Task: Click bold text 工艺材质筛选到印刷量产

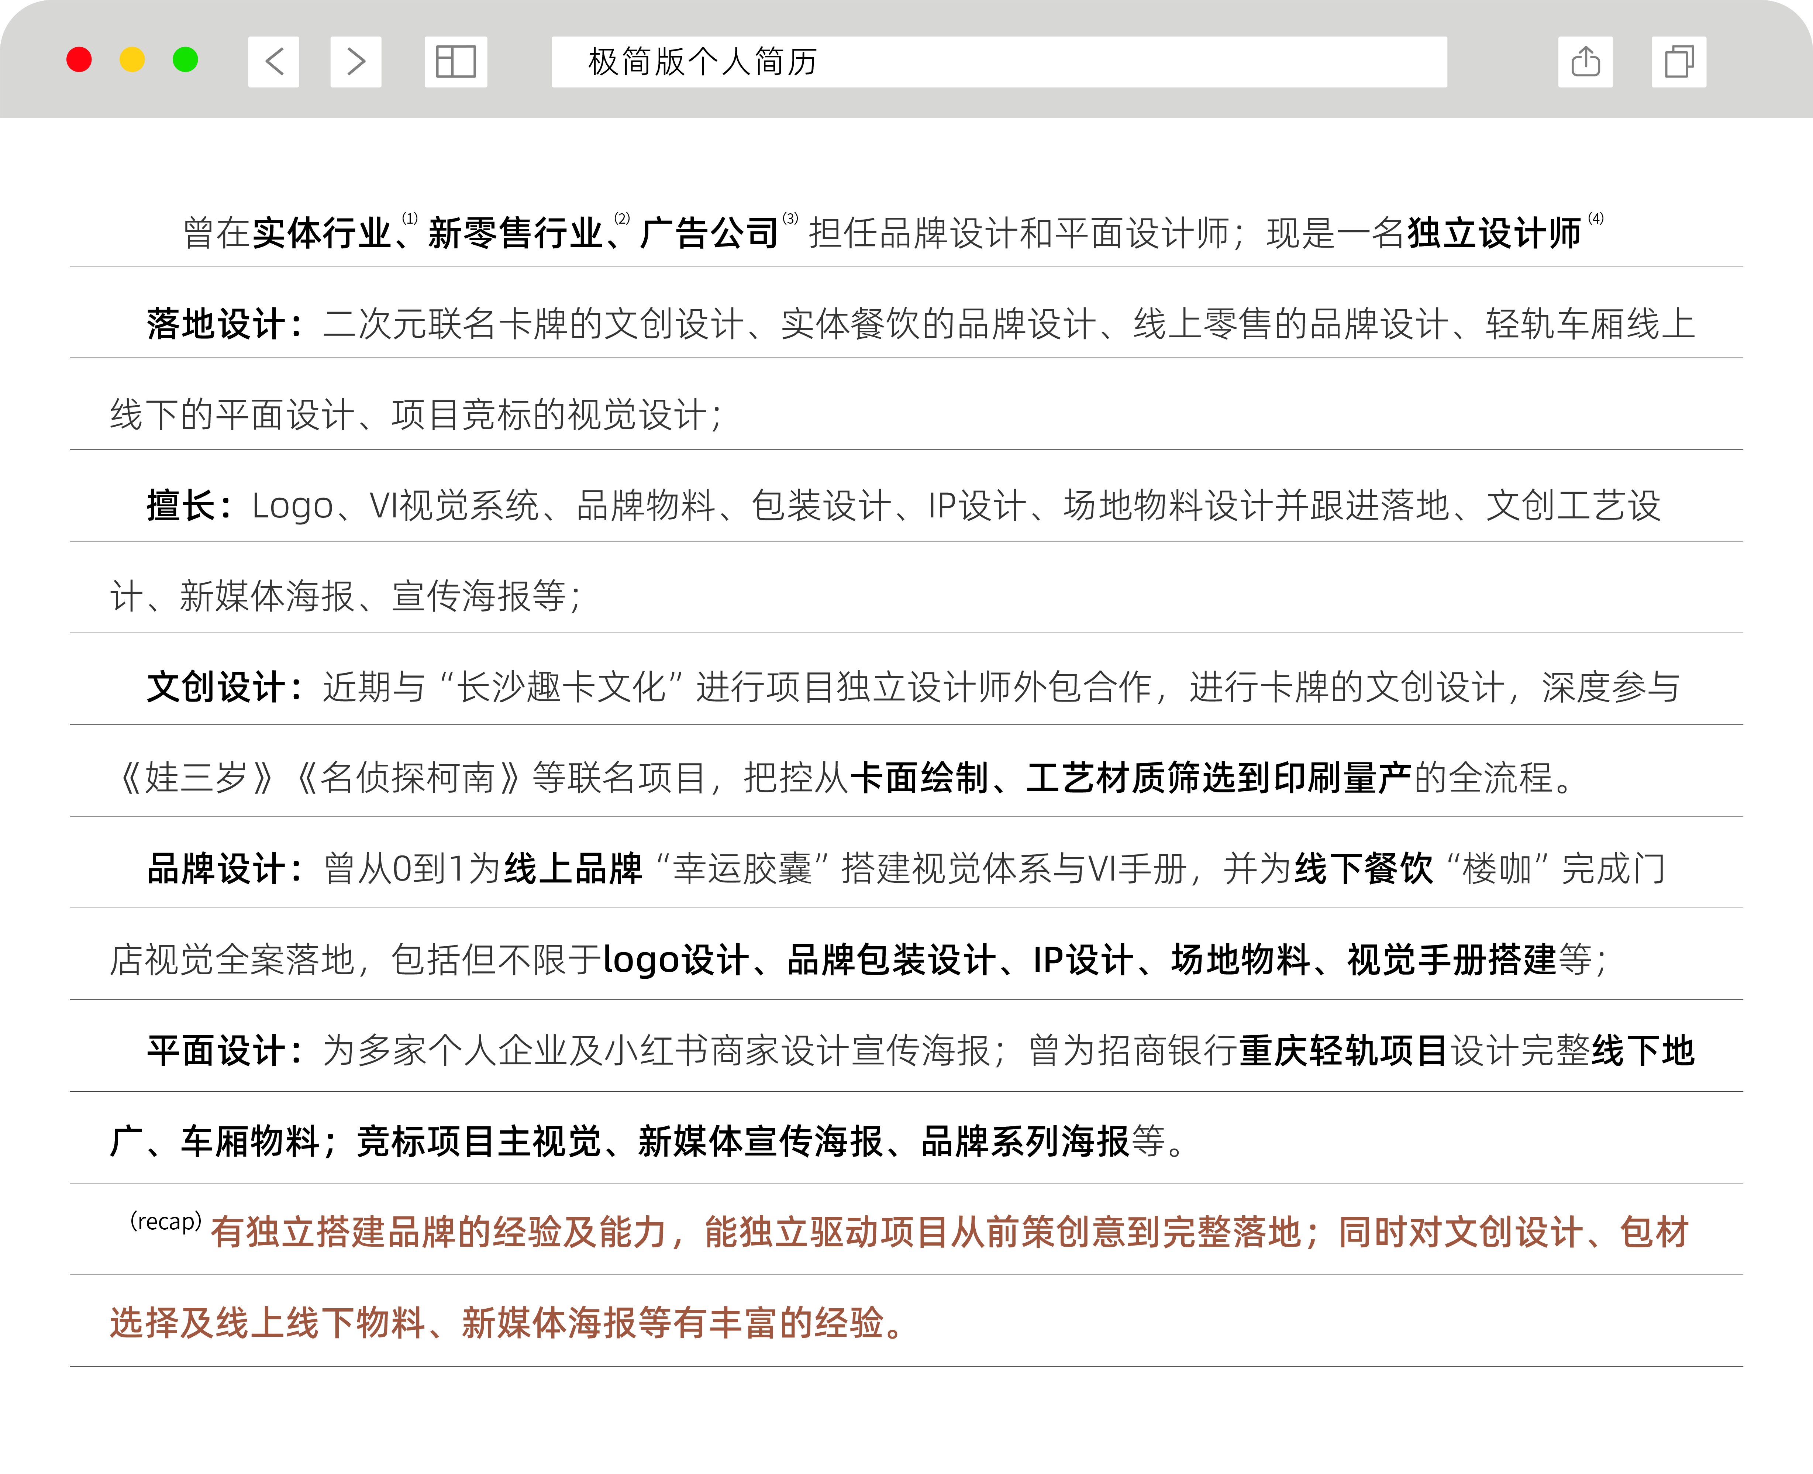Action: pos(1219,778)
